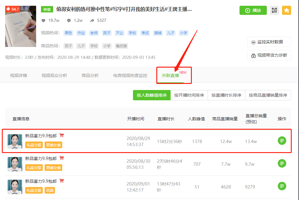Click cart icon in 2020/08/30 livestream row

tap(62, 158)
